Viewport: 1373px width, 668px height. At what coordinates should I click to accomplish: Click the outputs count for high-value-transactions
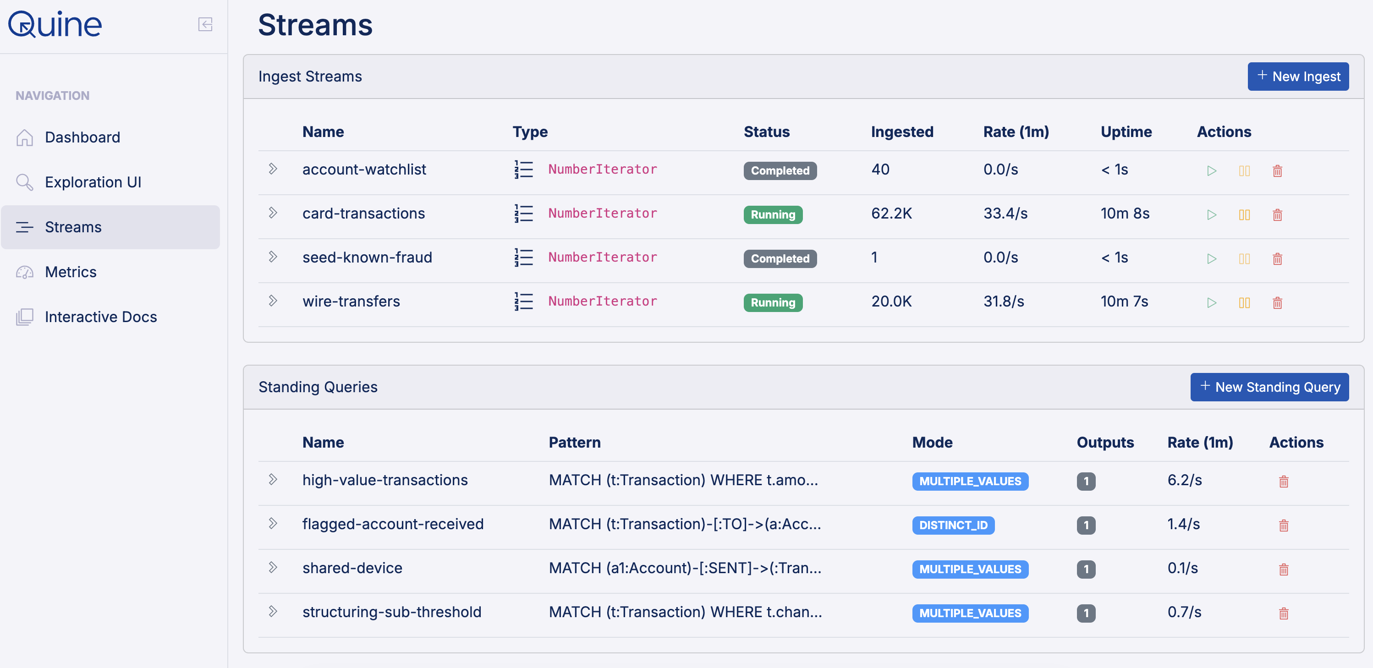point(1086,482)
